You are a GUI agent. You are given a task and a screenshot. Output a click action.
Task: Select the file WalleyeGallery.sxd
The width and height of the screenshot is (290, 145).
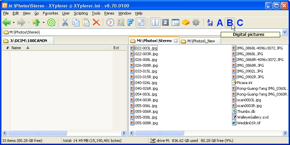(252, 117)
